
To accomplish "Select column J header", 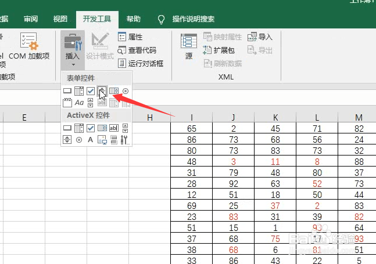I will point(233,118).
